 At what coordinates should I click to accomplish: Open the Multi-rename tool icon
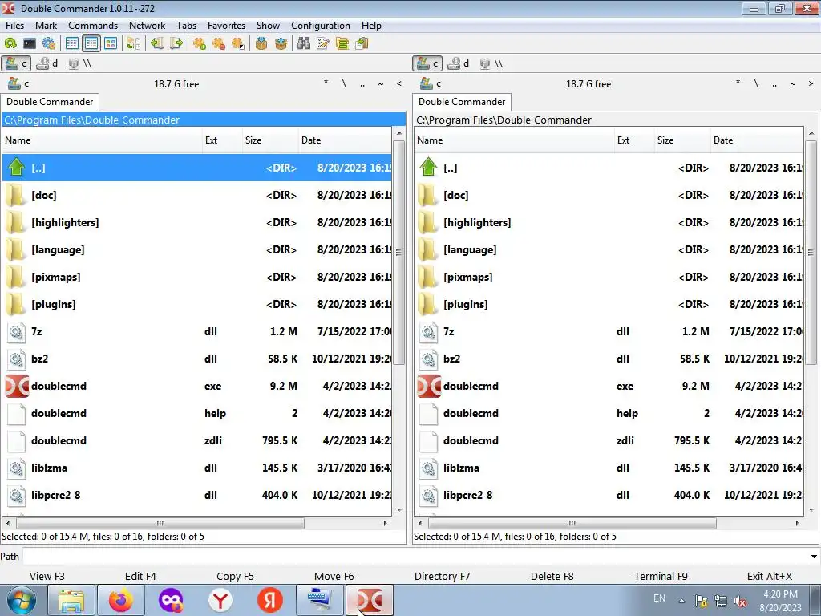[x=323, y=43]
